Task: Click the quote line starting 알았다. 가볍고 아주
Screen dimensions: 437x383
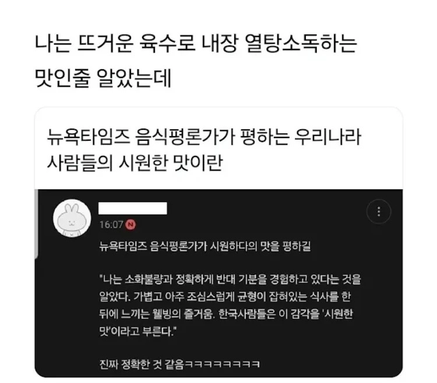Action: tap(225, 296)
